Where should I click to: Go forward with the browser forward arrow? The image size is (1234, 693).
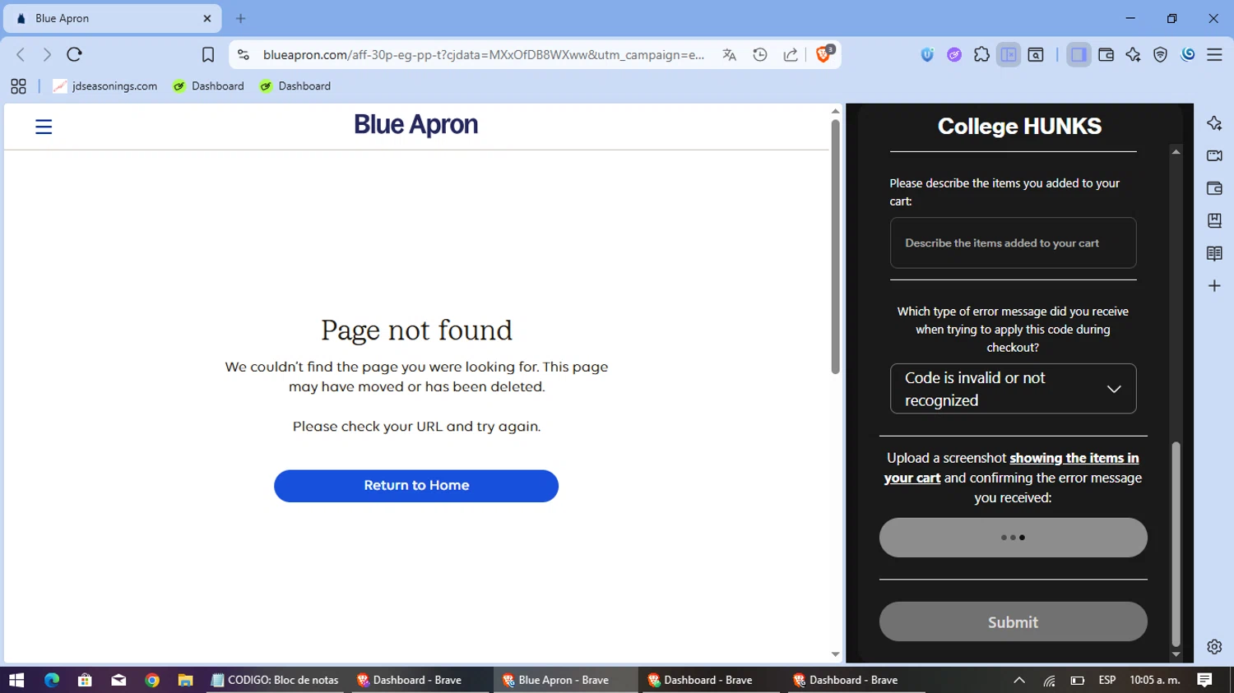(x=47, y=54)
